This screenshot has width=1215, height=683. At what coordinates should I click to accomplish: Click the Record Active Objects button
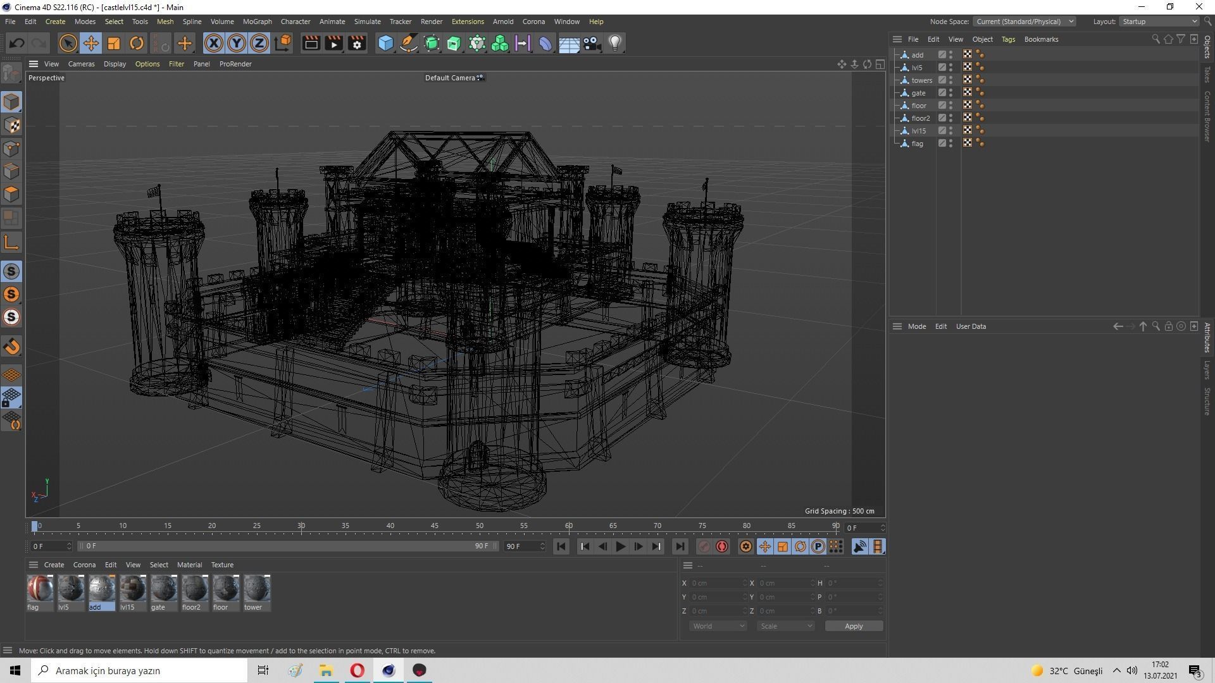click(x=704, y=546)
